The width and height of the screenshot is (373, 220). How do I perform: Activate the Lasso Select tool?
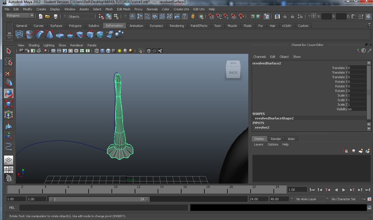tap(9, 62)
